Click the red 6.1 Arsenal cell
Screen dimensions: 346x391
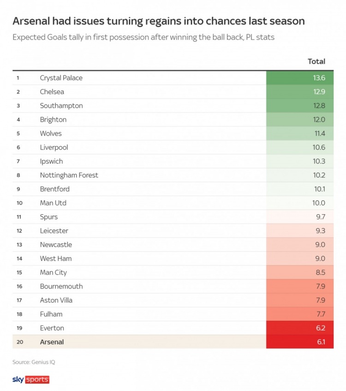coord(300,342)
